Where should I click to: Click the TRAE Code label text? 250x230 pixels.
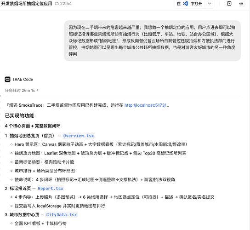point(23,79)
